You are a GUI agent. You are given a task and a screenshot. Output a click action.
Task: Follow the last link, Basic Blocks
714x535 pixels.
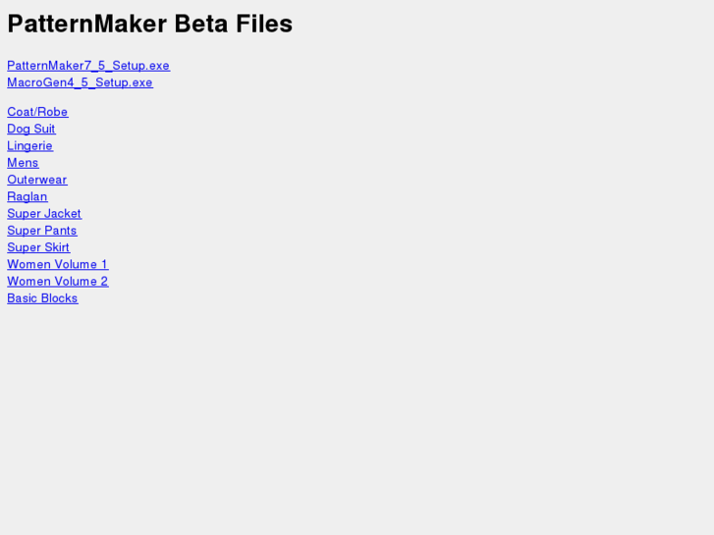coord(42,298)
